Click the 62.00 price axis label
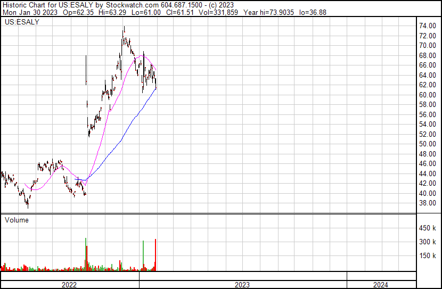 click(x=428, y=85)
